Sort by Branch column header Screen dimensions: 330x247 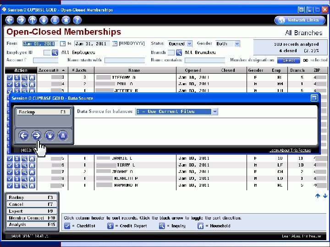(297, 70)
